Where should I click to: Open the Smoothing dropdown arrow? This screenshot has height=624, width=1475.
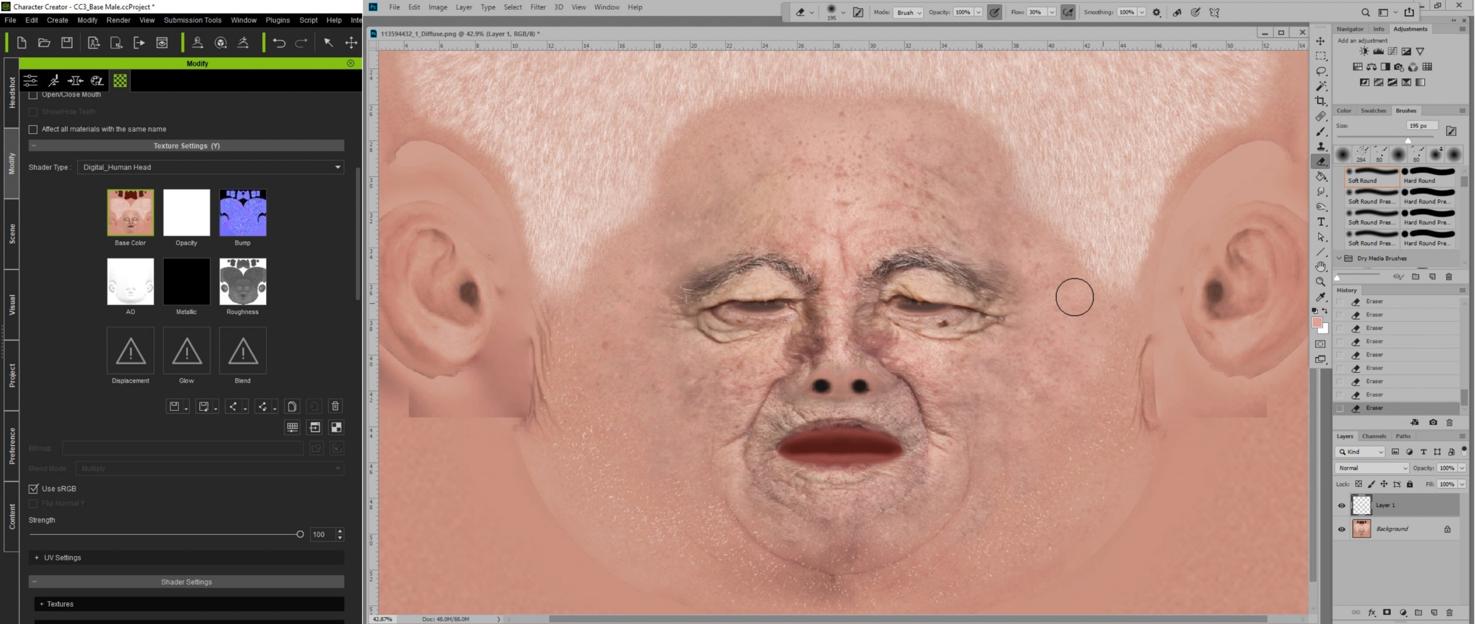(x=1141, y=12)
